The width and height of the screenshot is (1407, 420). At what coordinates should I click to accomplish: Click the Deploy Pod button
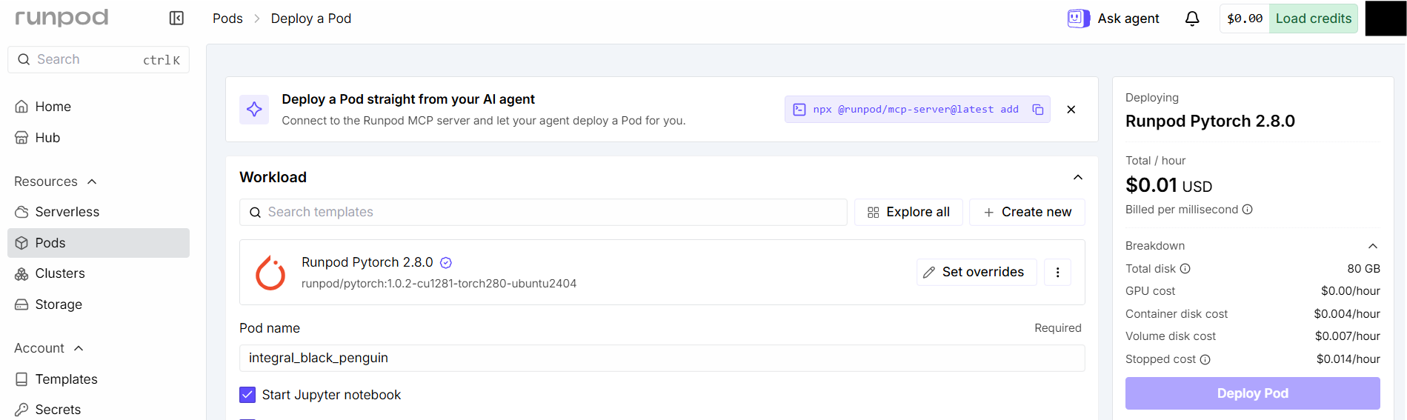click(x=1252, y=393)
